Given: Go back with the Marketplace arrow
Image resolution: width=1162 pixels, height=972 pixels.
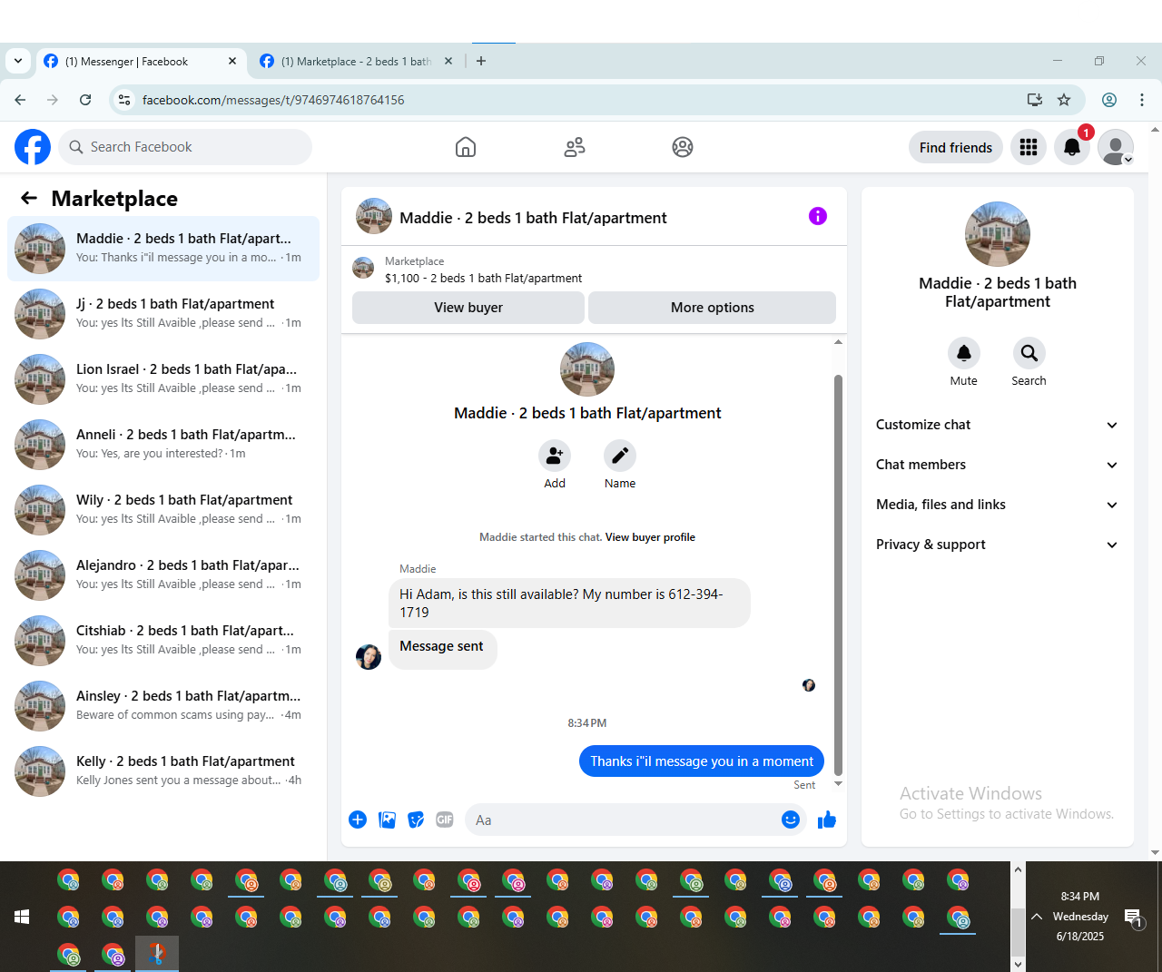Looking at the screenshot, I should point(29,198).
